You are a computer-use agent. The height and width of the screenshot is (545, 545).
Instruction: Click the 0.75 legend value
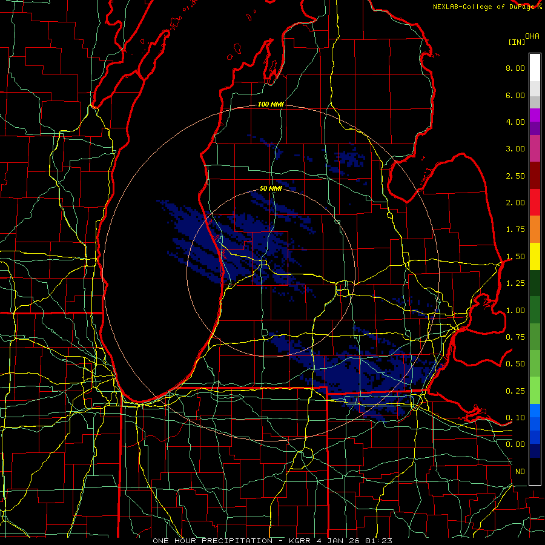(515, 337)
